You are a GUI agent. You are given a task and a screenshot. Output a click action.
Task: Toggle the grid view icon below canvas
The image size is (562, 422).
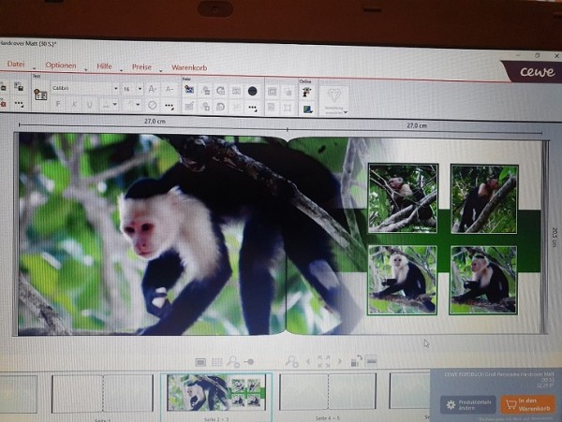point(217,362)
